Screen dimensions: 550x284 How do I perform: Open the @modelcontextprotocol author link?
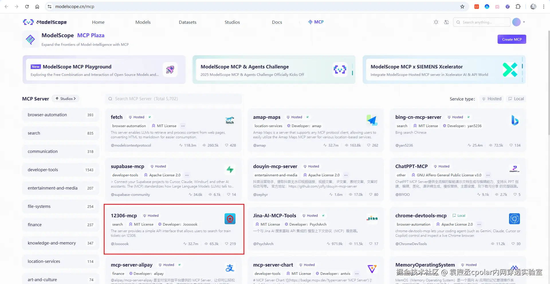(x=131, y=145)
